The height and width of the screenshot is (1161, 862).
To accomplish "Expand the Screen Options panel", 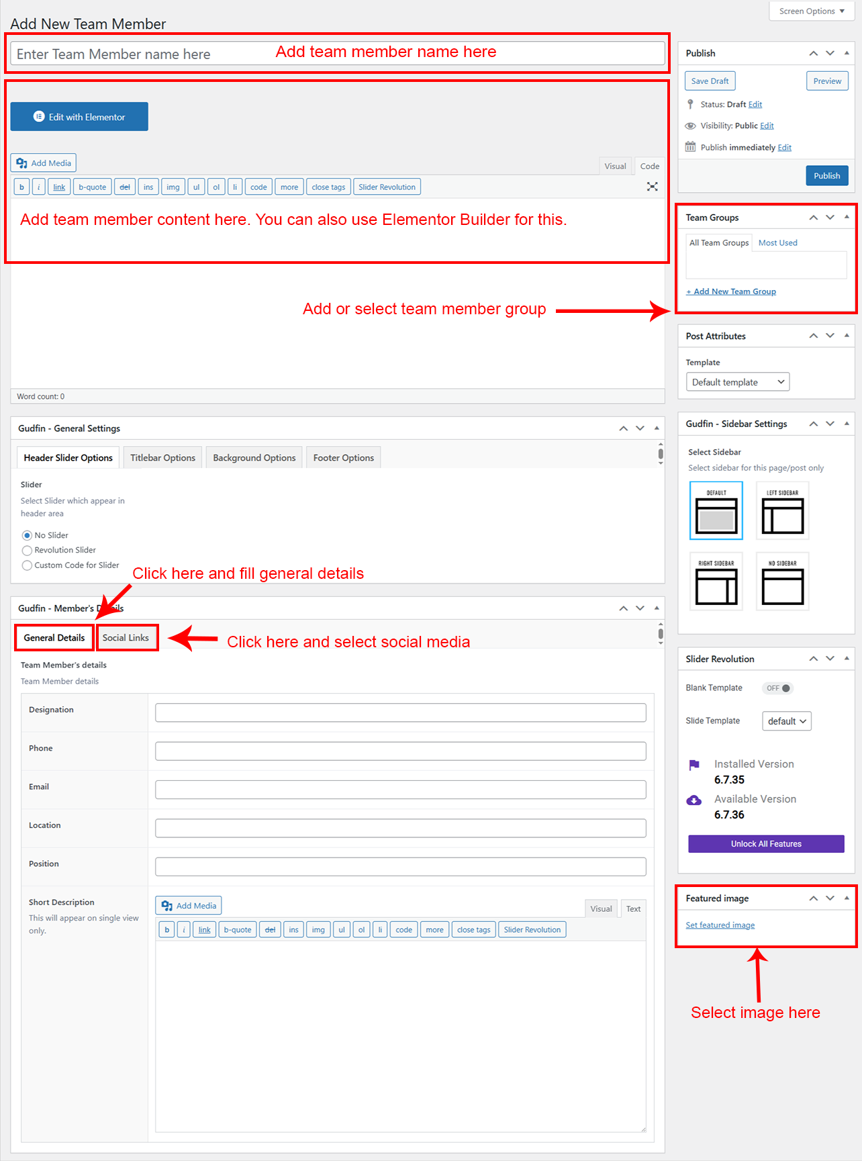I will click(811, 11).
